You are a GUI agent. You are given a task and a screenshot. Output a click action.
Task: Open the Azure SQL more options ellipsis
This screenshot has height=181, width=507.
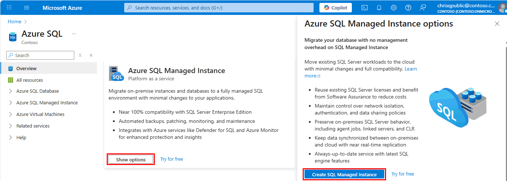[74, 34]
